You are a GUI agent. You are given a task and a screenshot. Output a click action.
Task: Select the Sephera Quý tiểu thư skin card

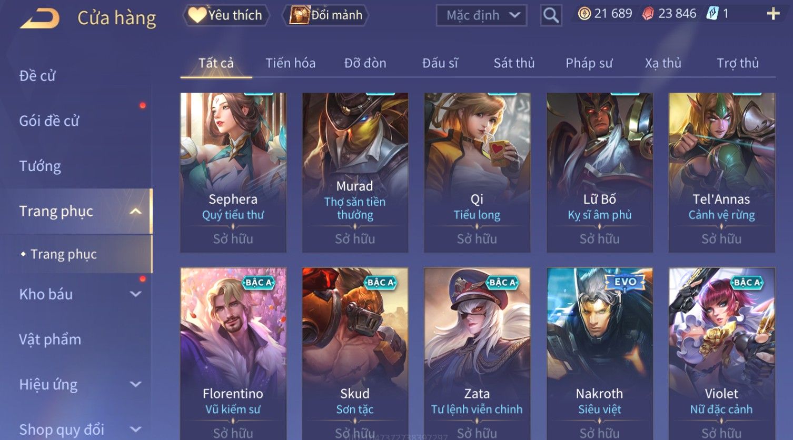point(233,173)
